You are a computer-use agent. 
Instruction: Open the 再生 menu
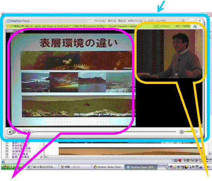122,21
